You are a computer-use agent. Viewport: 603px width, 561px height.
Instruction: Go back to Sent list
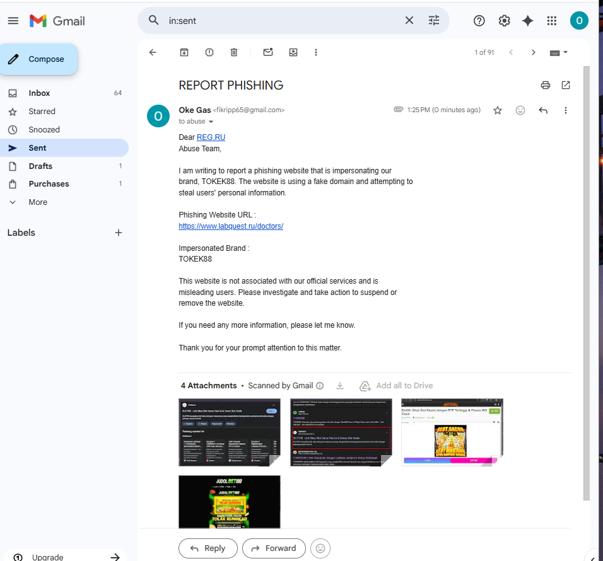[x=153, y=52]
